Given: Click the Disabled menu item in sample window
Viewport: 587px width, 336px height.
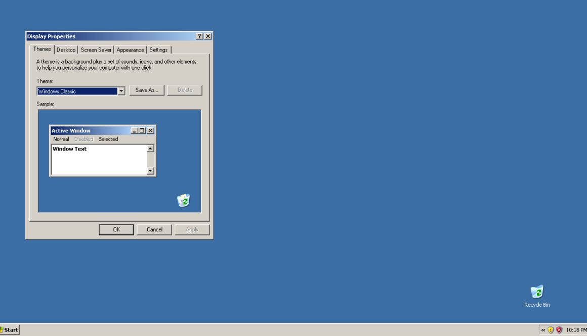Looking at the screenshot, I should tap(83, 139).
